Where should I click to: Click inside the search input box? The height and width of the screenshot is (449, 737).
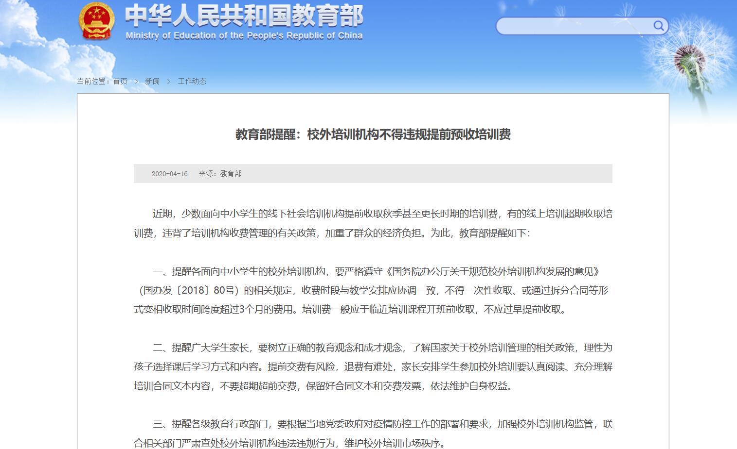pyautogui.click(x=574, y=26)
